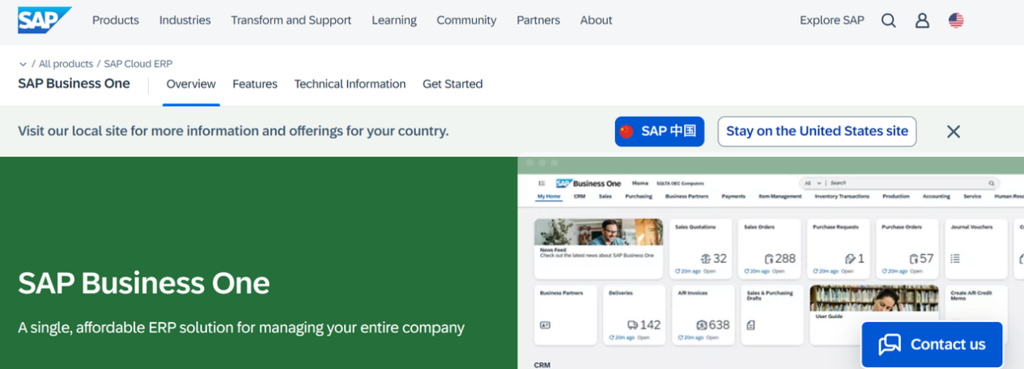Click the Purchase Orders icon beside 57

coord(914,259)
